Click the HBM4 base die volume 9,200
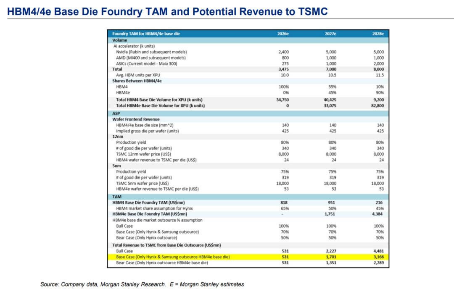Viewport: 454px width, 305px height. [378, 100]
